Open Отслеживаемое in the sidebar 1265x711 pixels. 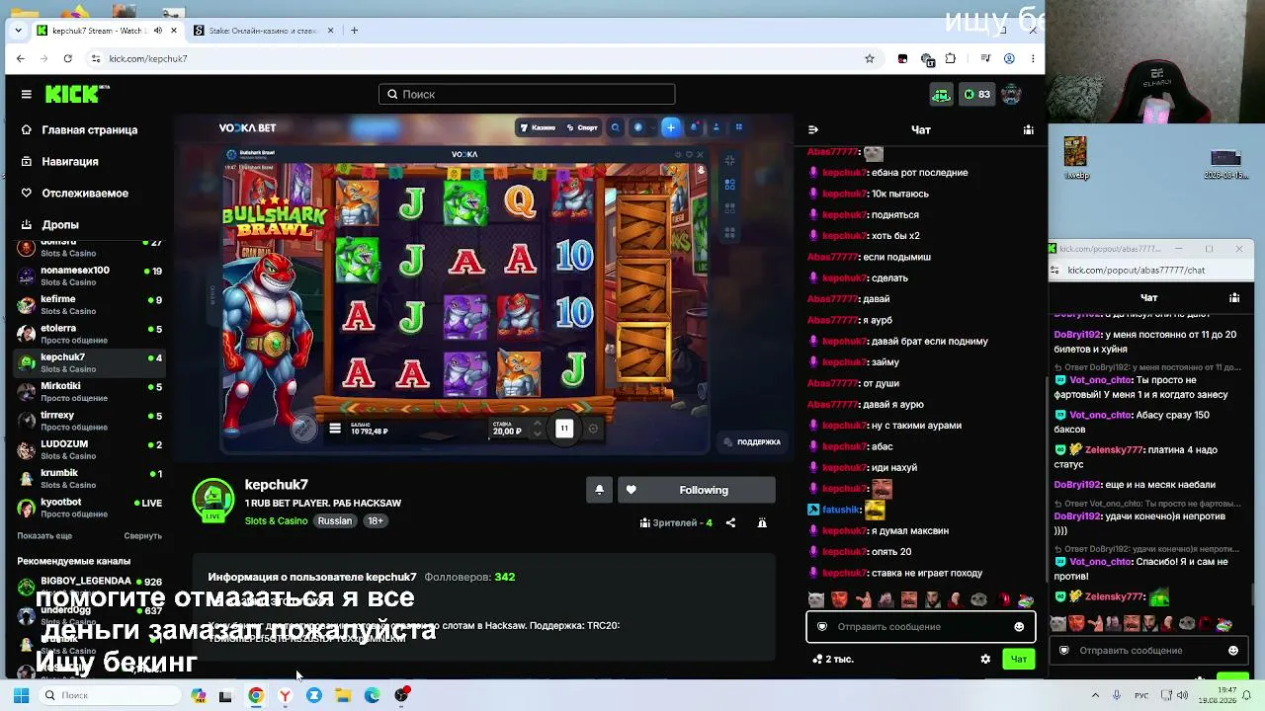coord(84,193)
